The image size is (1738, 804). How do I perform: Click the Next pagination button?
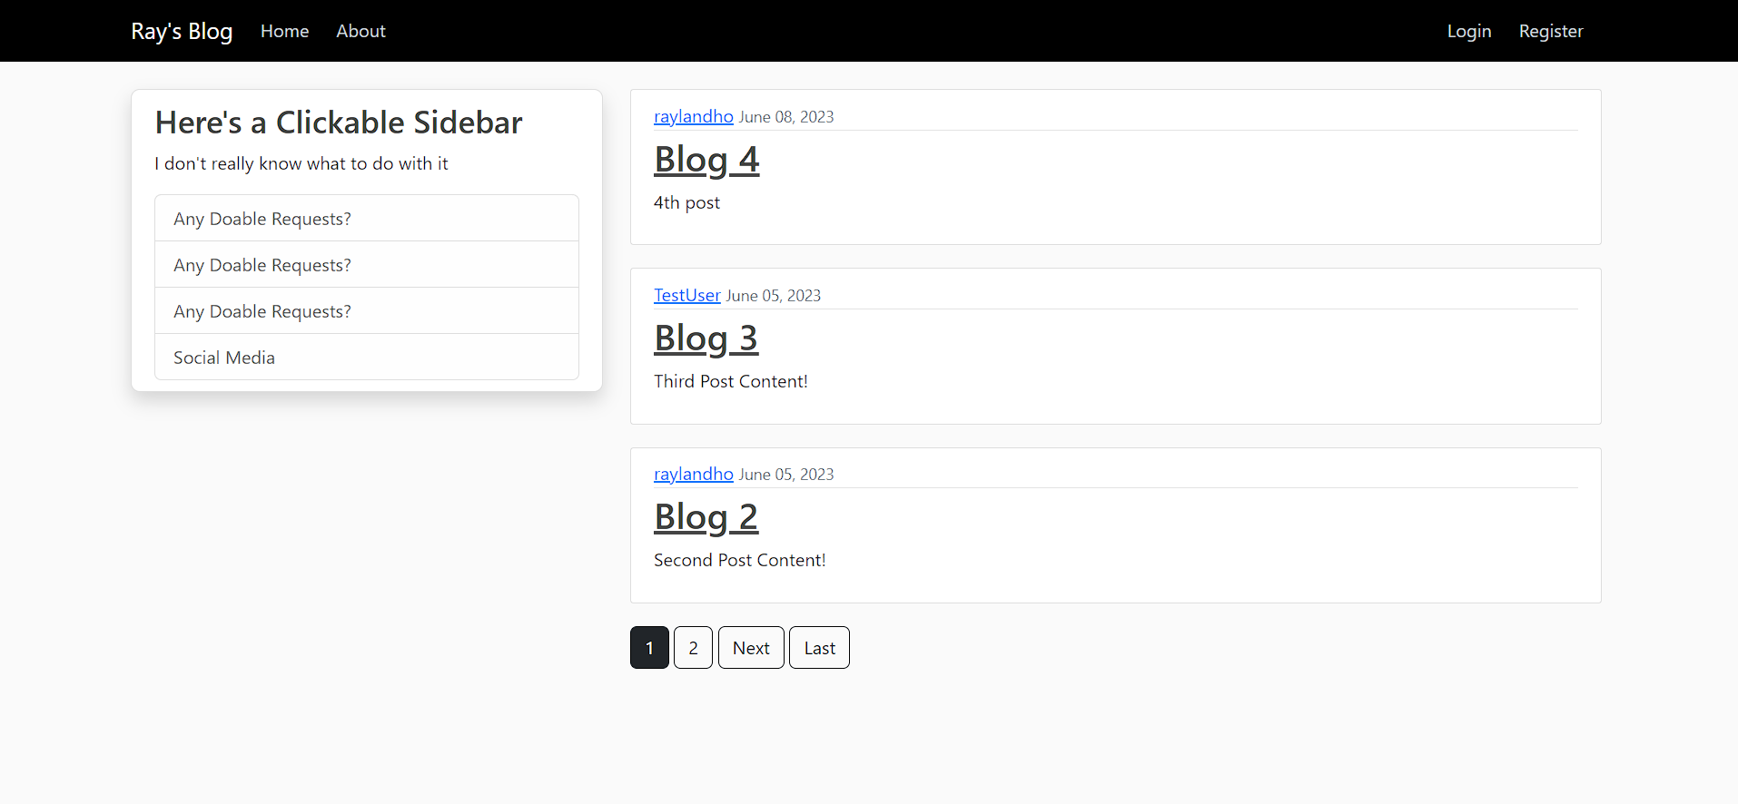pyautogui.click(x=751, y=648)
